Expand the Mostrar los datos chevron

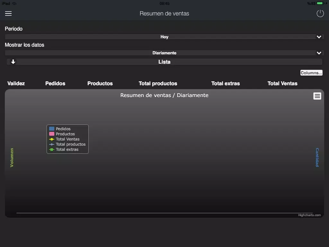point(319,53)
